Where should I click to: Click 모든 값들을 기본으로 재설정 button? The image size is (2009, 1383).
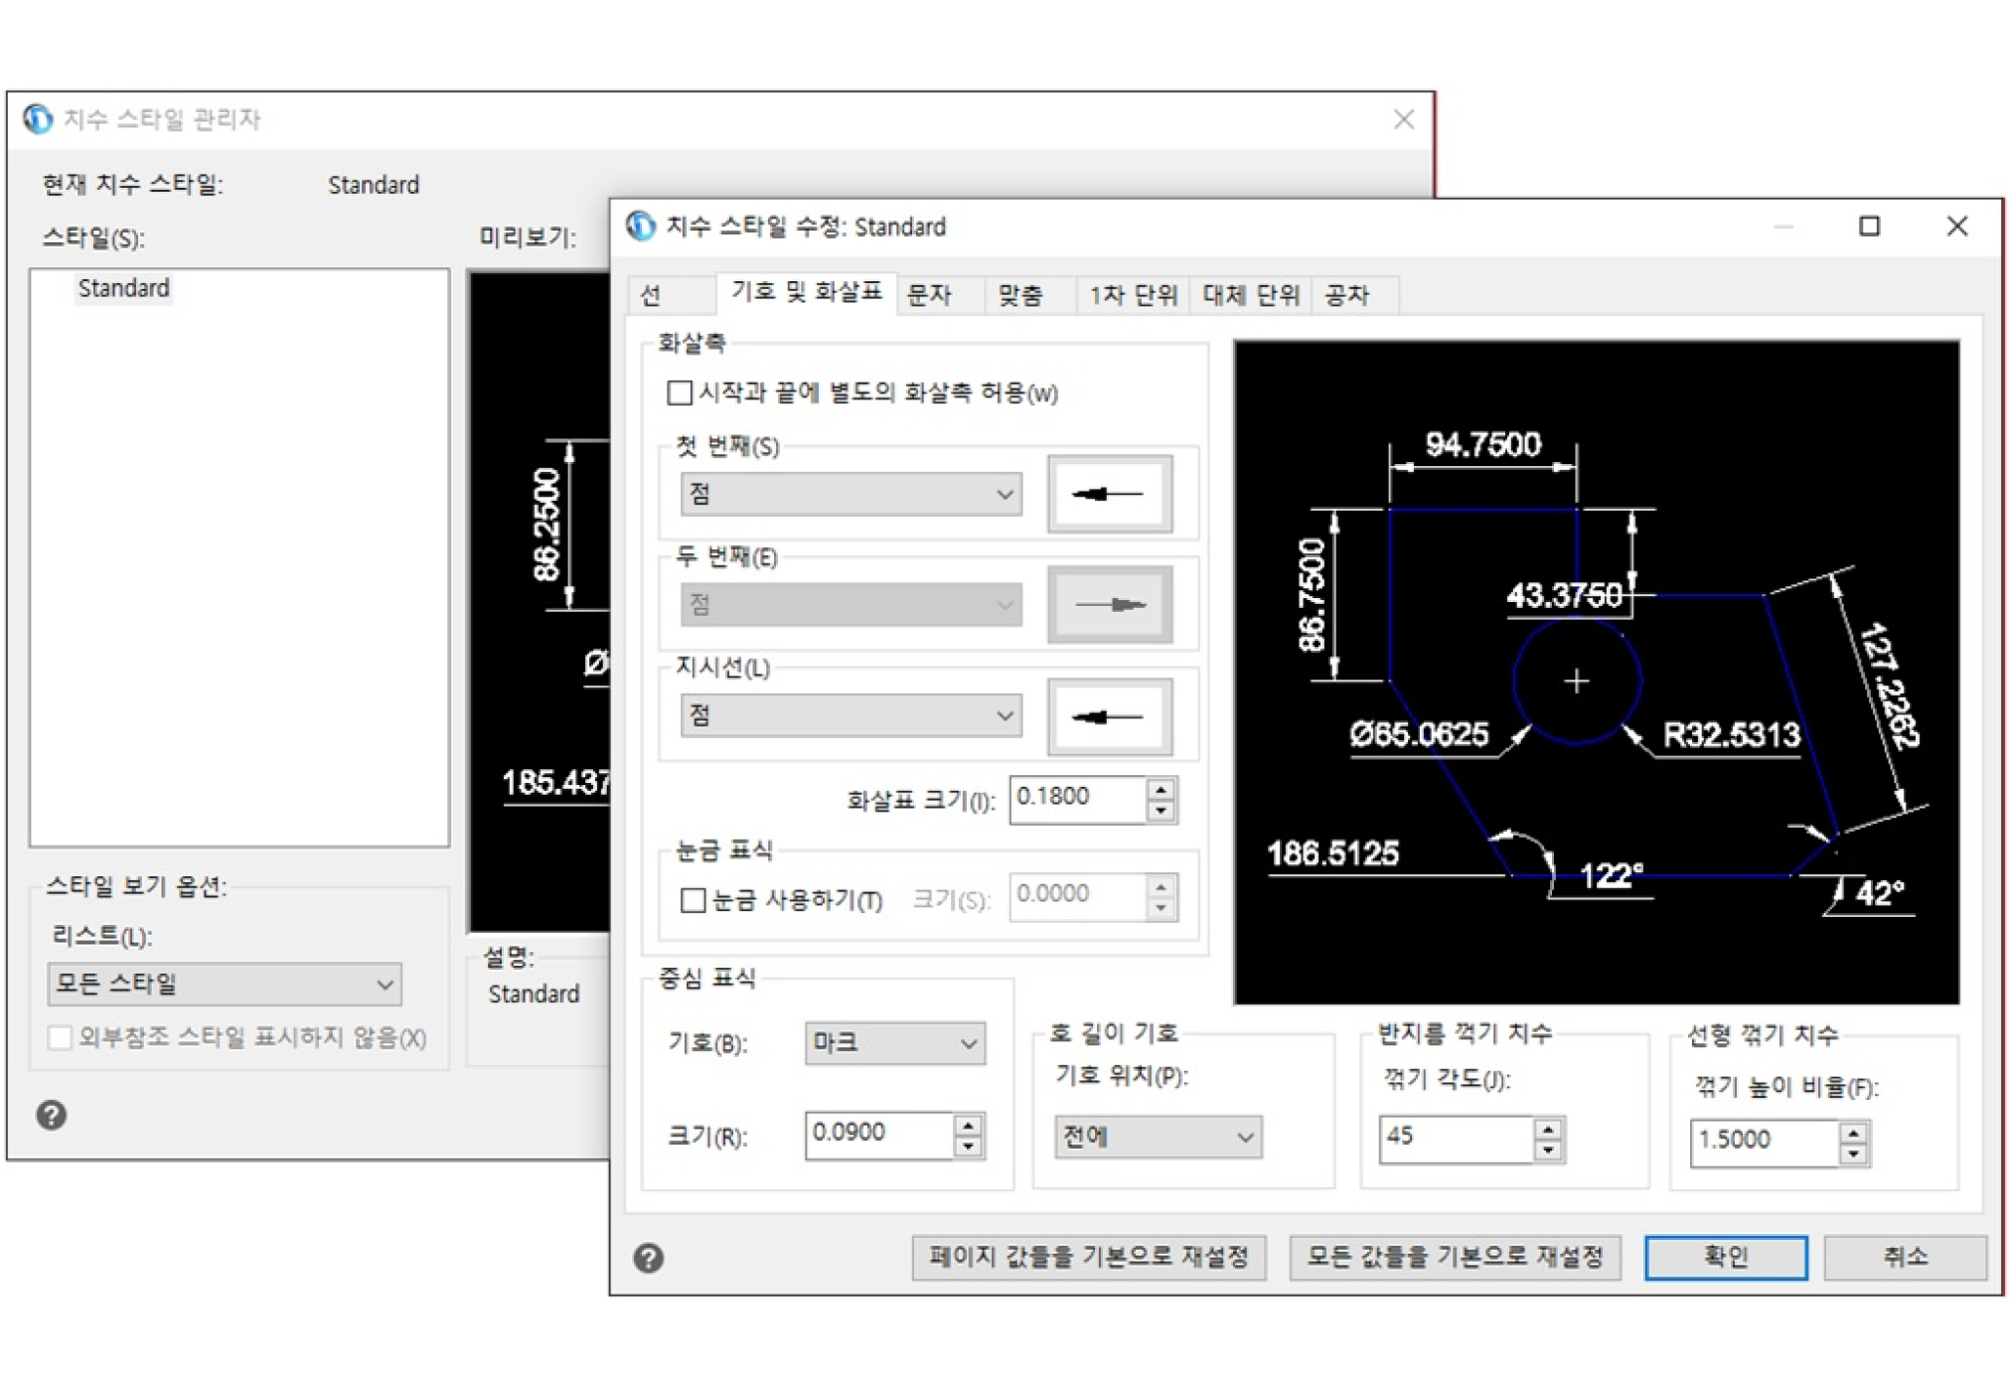tap(1455, 1257)
